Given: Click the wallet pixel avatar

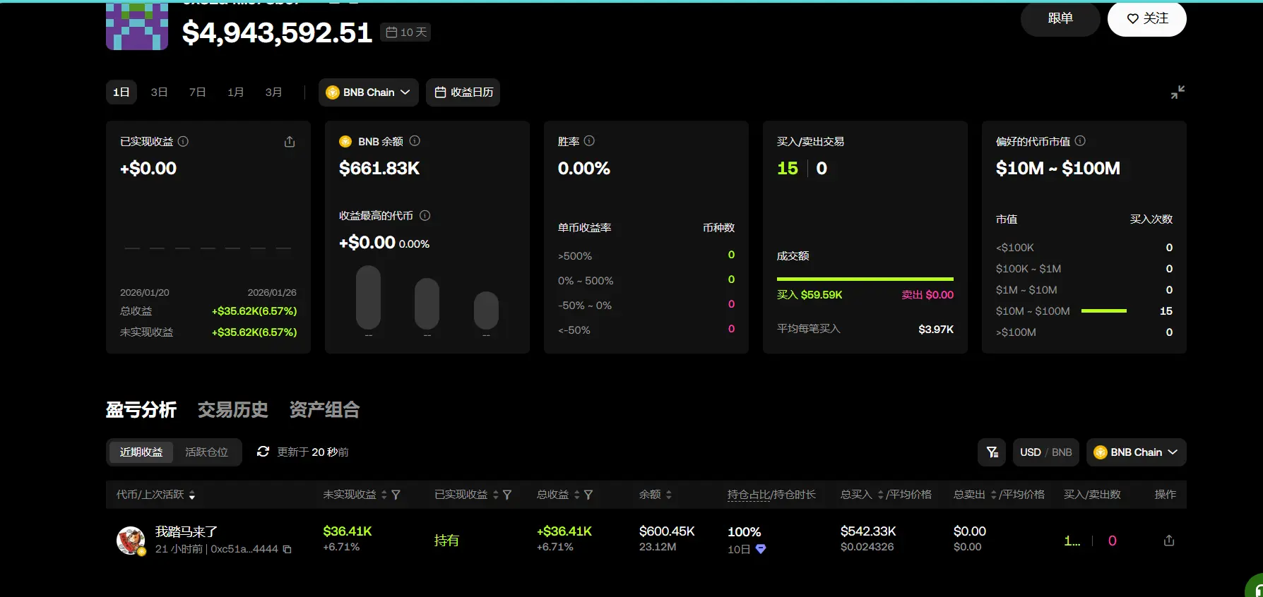Looking at the screenshot, I should pyautogui.click(x=137, y=26).
